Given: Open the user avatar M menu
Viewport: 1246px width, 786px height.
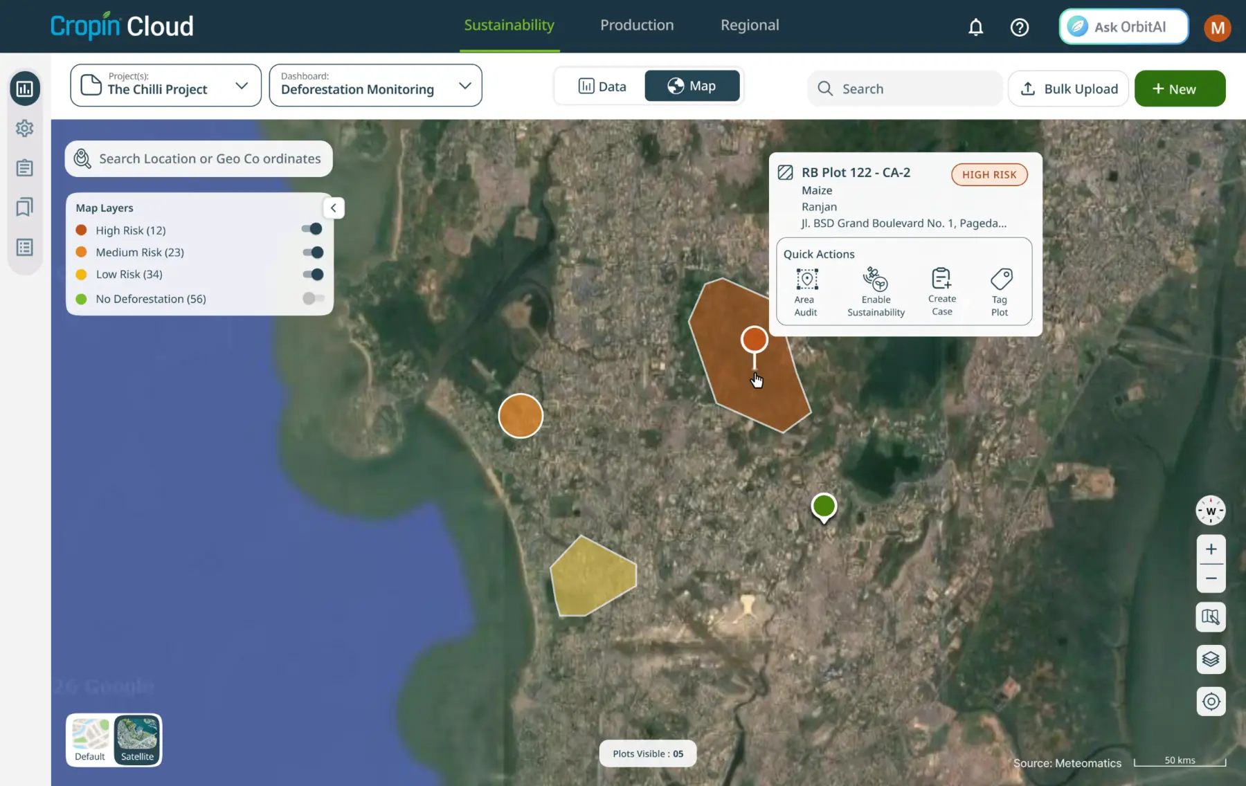Looking at the screenshot, I should point(1217,28).
